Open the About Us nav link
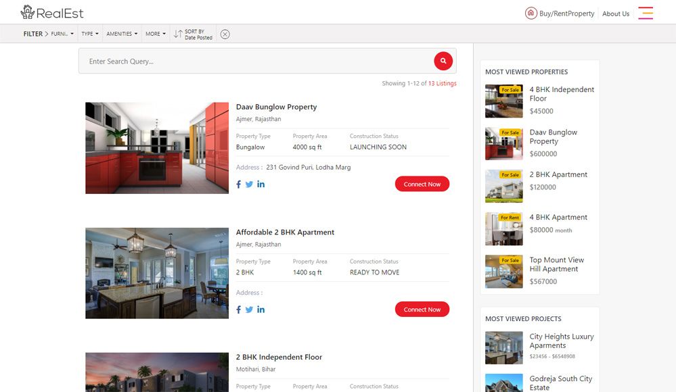 point(616,14)
